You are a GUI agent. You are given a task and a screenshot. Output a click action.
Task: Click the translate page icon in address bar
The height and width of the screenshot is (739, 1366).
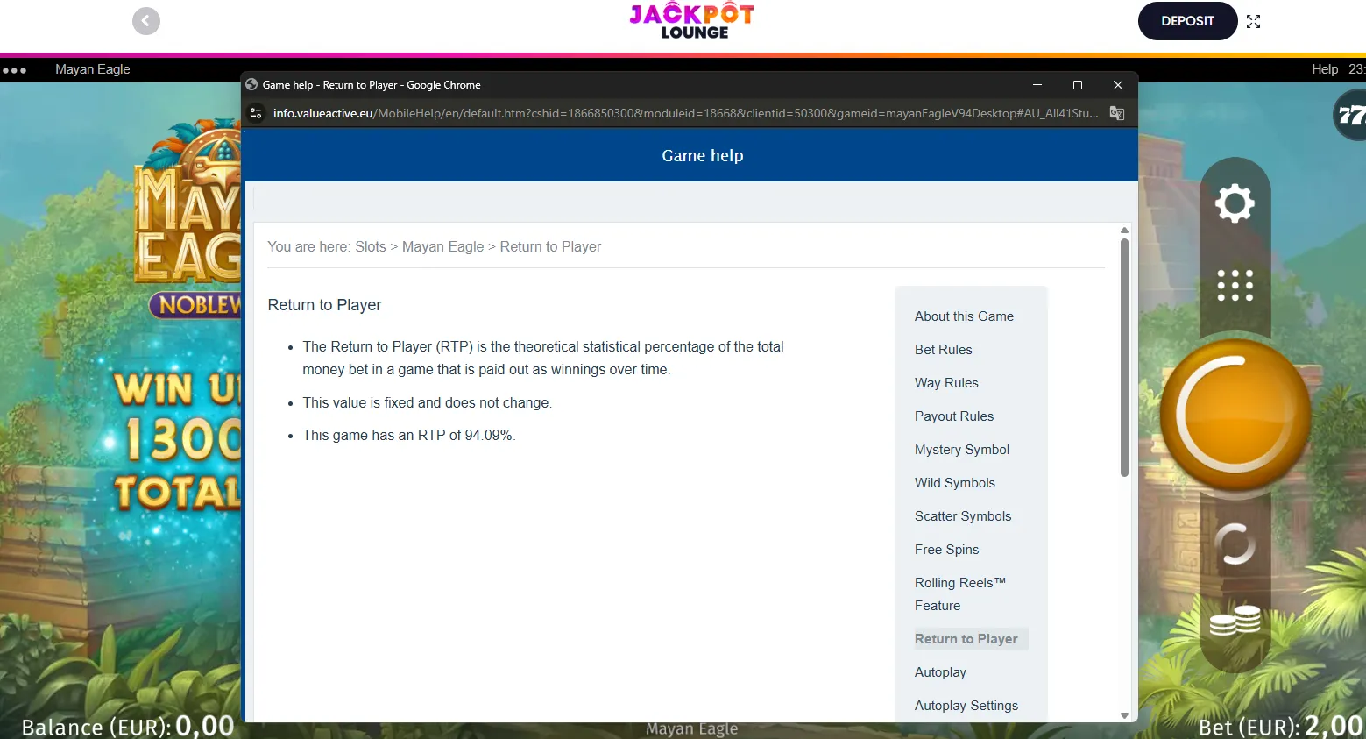coord(1116,113)
